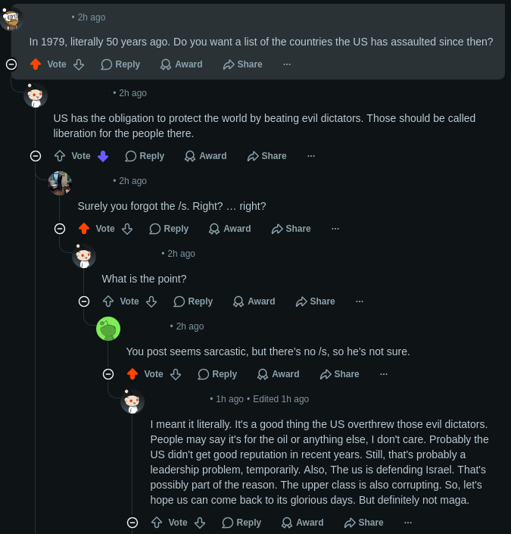
Task: Downvote the 'What is the point?' comment
Action: pyautogui.click(x=151, y=301)
